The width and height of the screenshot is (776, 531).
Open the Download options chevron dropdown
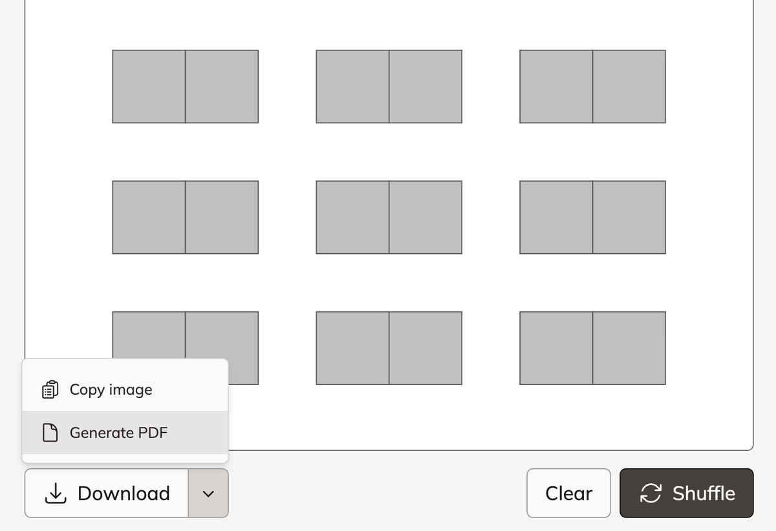tap(208, 493)
